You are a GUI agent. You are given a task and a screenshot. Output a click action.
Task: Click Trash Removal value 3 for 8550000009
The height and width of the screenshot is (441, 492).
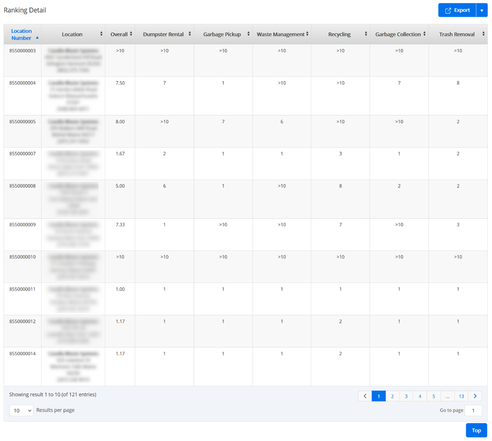tap(458, 225)
